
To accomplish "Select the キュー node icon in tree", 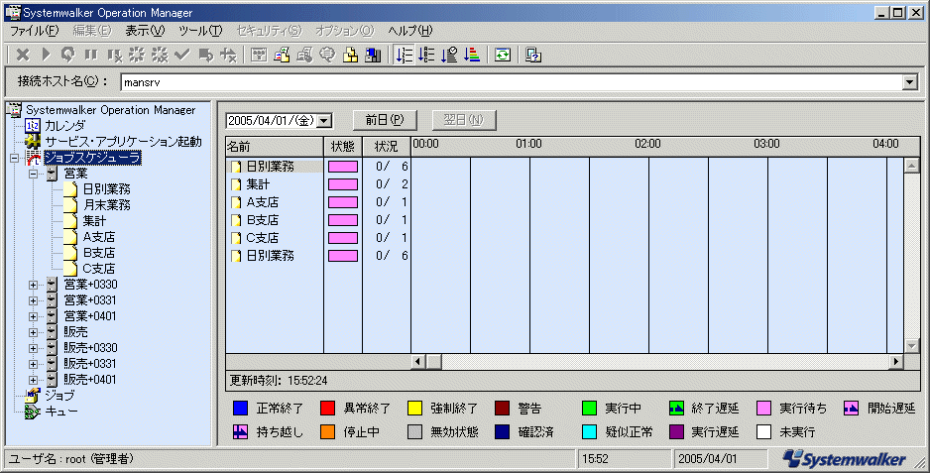I will coord(33,412).
